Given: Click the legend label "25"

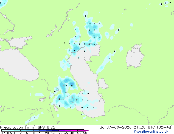Looking at the screenshot, I should coord(53,133).
